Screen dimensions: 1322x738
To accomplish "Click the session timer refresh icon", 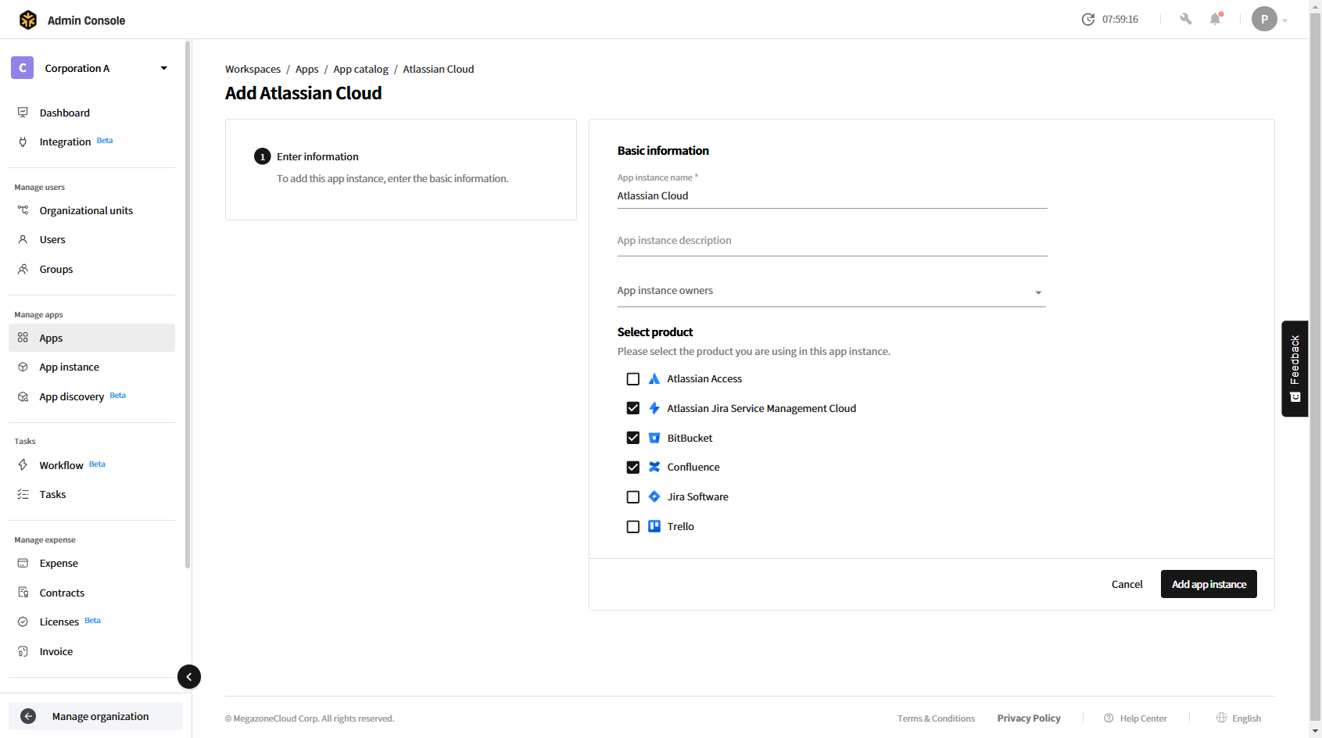I will [1087, 20].
